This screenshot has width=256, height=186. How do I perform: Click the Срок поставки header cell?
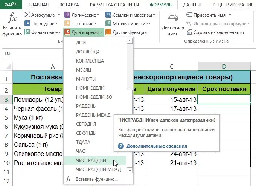(224, 89)
